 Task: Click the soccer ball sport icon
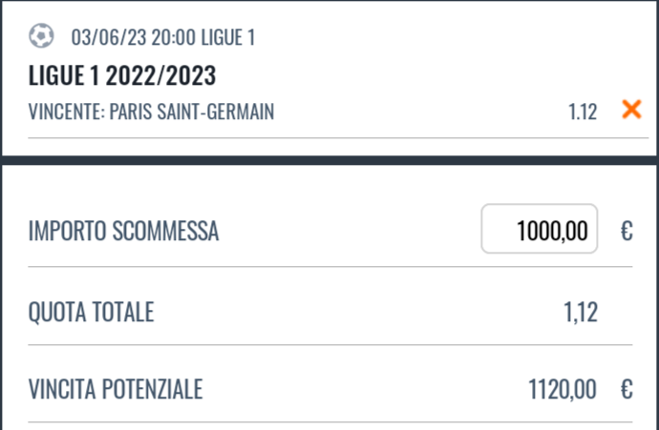(41, 35)
